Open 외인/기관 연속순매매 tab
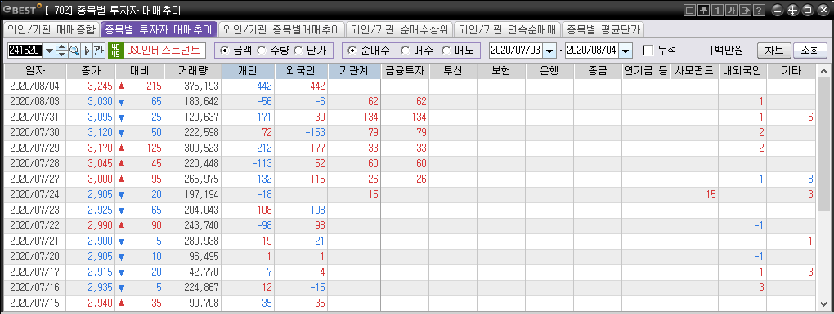The width and height of the screenshot is (834, 314). coord(509,29)
